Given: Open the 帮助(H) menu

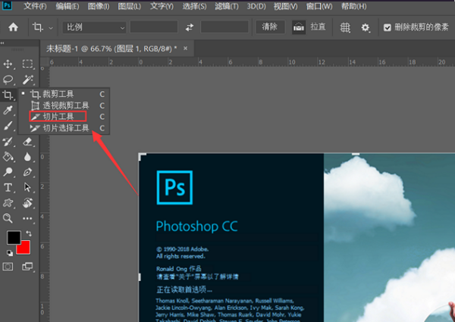Looking at the screenshot, I should [353, 6].
